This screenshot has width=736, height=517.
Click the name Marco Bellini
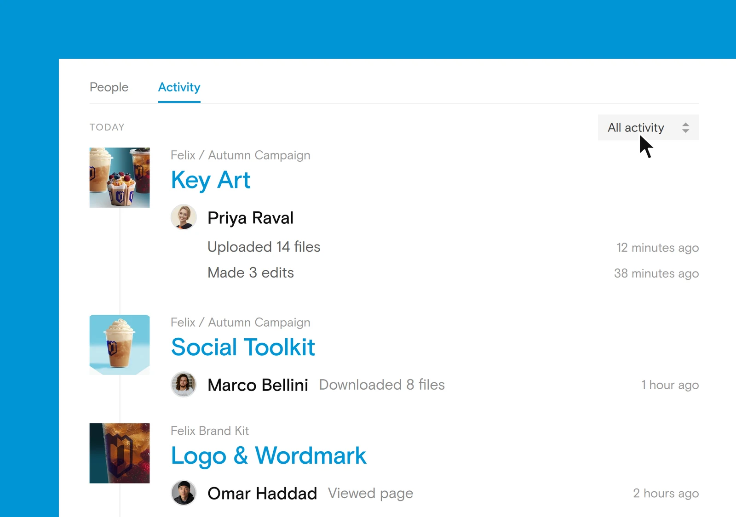click(x=258, y=385)
